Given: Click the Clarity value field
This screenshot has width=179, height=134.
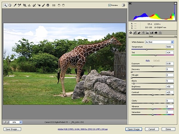Looking at the screenshot, I should [170, 101].
